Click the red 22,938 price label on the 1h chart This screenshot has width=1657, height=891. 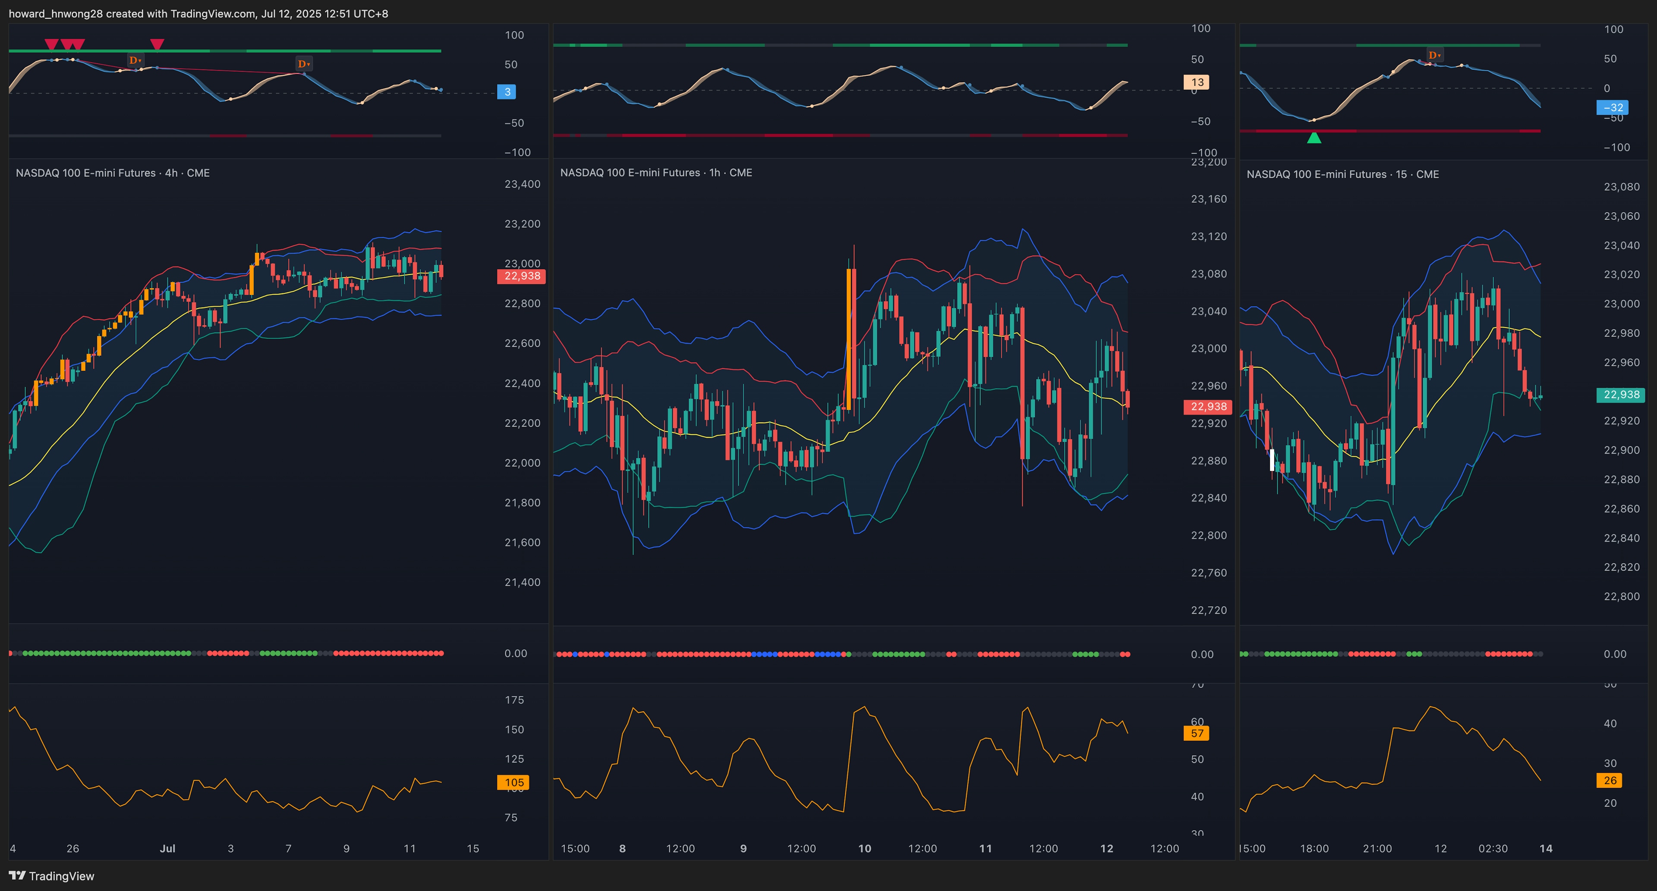point(1208,407)
